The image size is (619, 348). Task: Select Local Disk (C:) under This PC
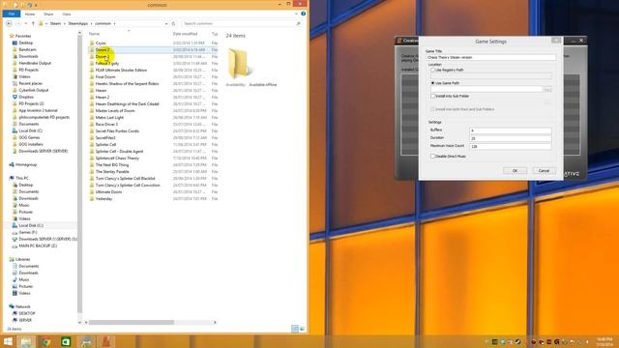(31, 225)
